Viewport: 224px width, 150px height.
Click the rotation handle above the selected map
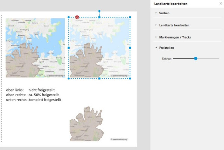pos(99,11)
